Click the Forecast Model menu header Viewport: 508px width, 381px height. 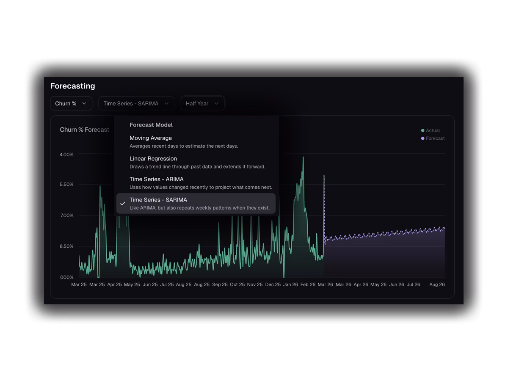[151, 125]
